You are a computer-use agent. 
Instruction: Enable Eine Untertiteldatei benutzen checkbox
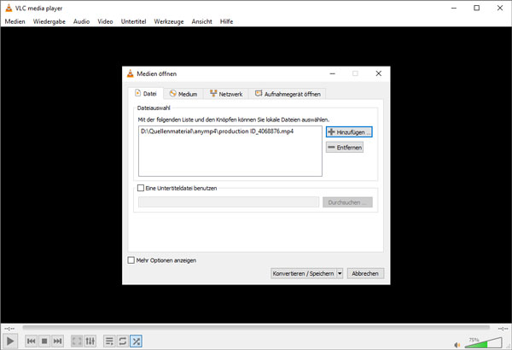tap(141, 188)
